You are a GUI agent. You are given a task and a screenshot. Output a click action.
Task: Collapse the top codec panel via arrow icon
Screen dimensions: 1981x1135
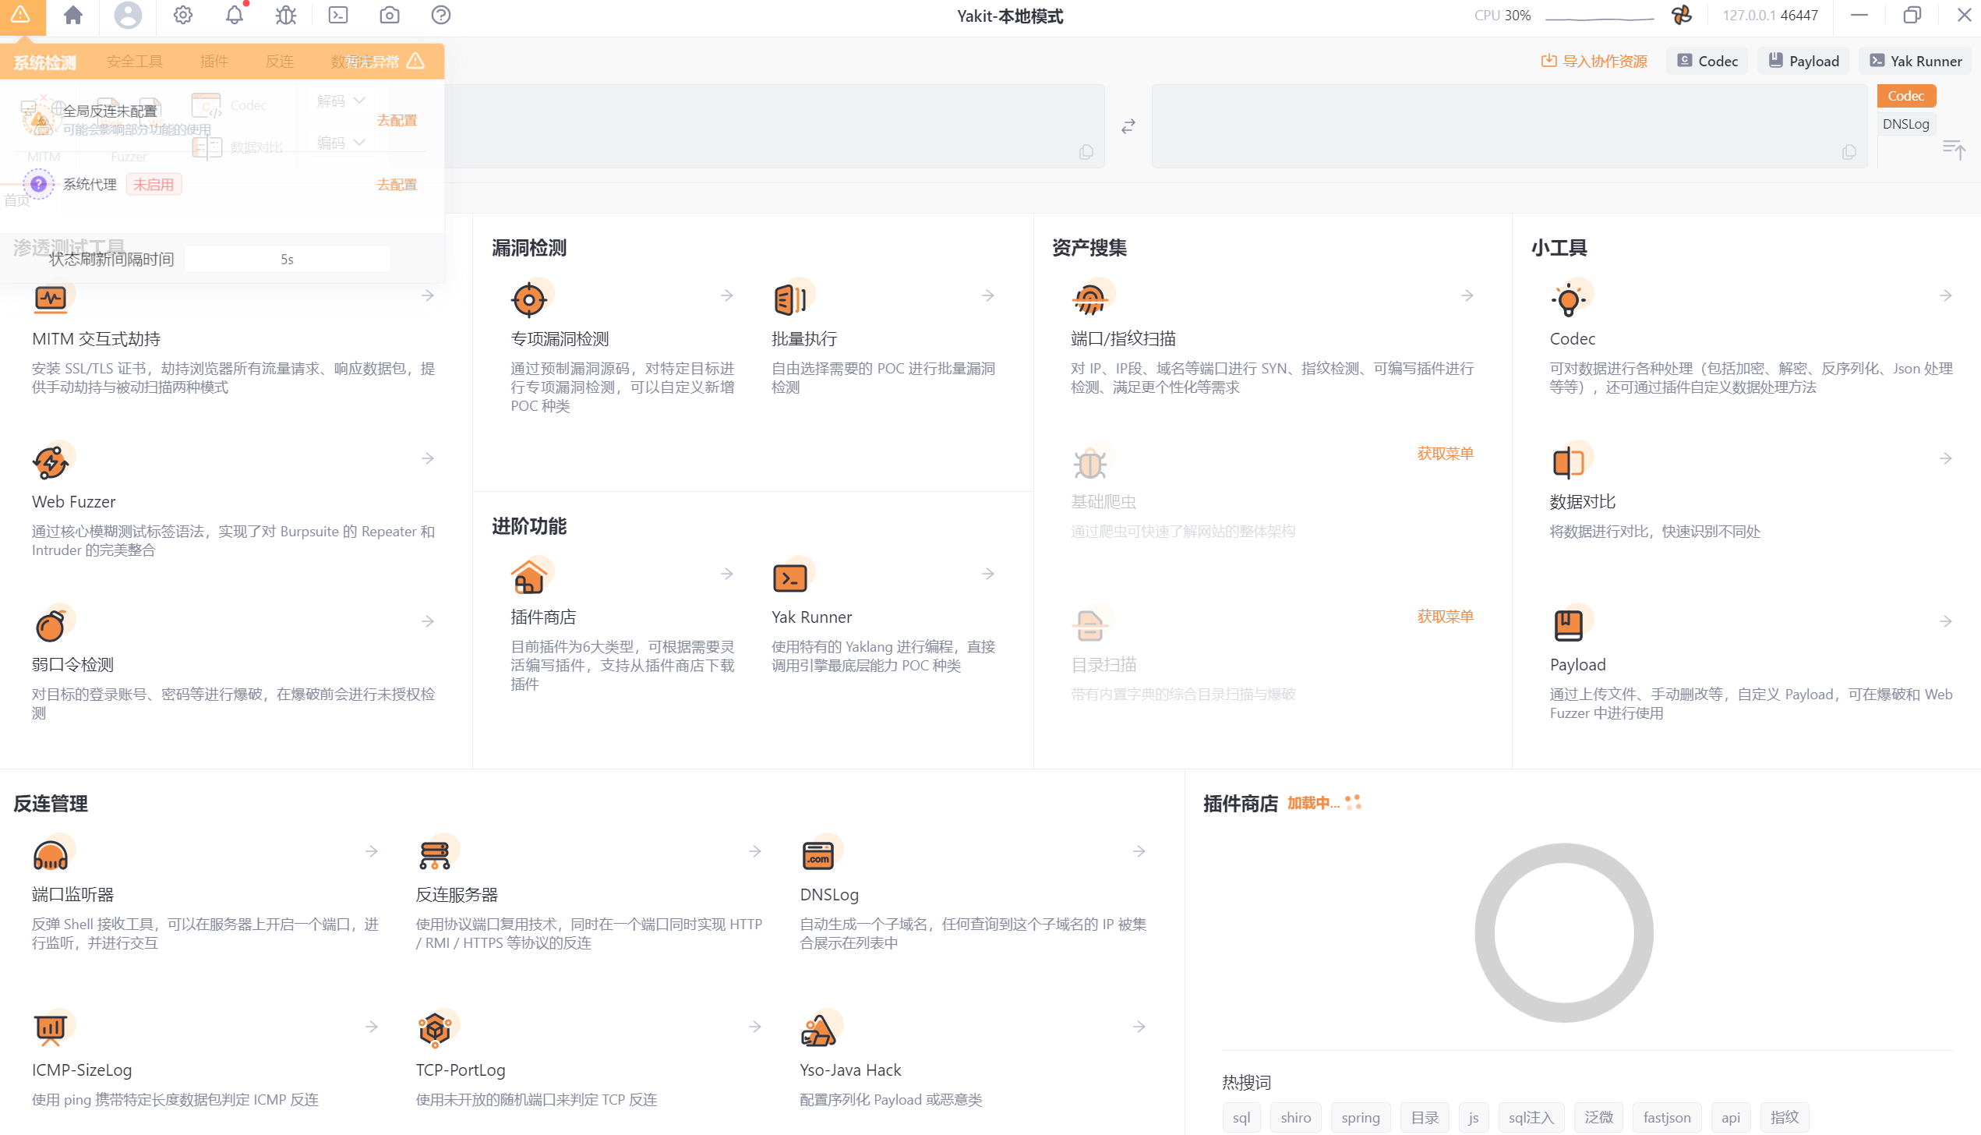1953,149
